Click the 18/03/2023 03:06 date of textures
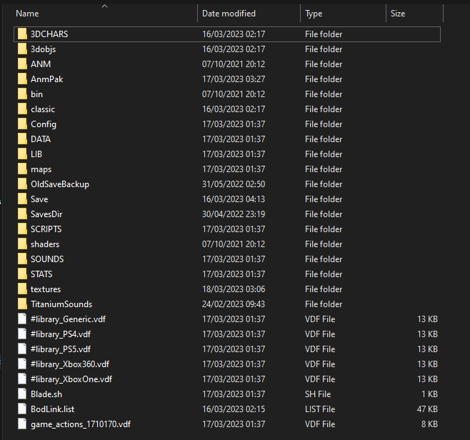Image resolution: width=470 pixels, height=440 pixels. [234, 289]
